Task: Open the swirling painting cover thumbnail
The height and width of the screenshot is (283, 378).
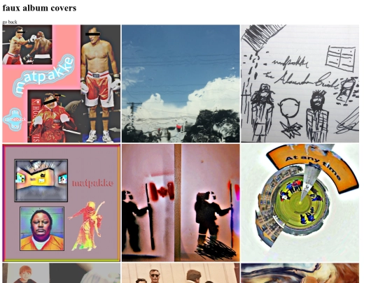Action: tap(300, 273)
